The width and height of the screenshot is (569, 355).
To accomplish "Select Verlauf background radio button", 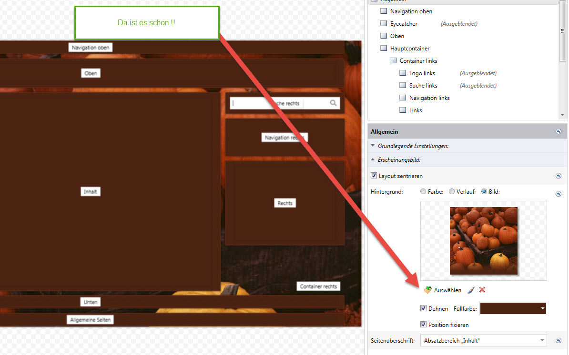I will tap(452, 192).
